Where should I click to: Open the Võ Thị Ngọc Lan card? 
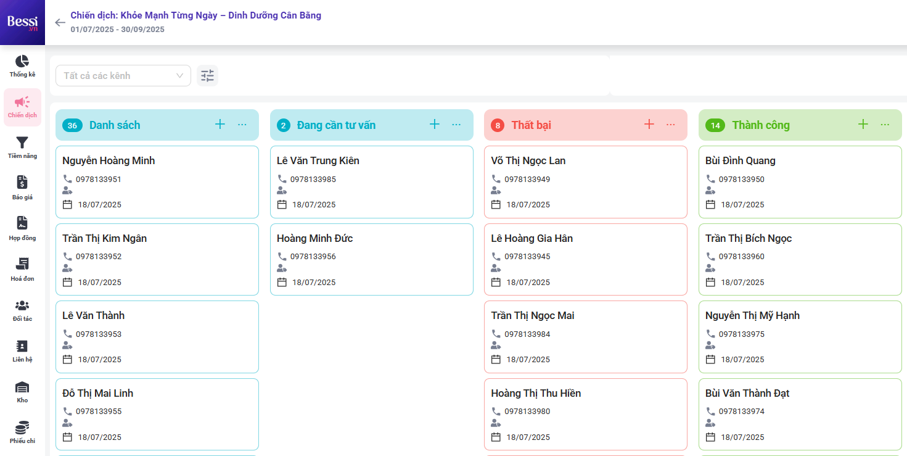pos(528,161)
